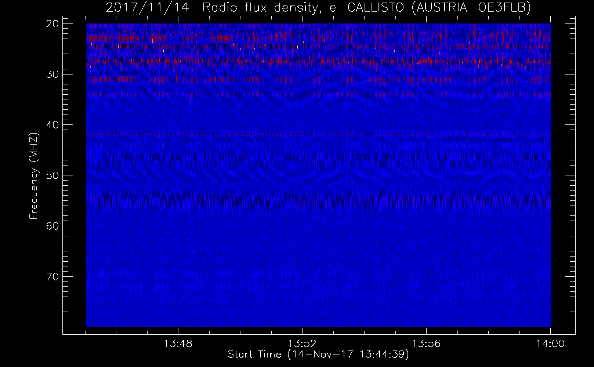Click the 'Start Time (14-Nov-17 13:44:39)' label
Viewport: 594px width, 367px height.
[x=318, y=355]
